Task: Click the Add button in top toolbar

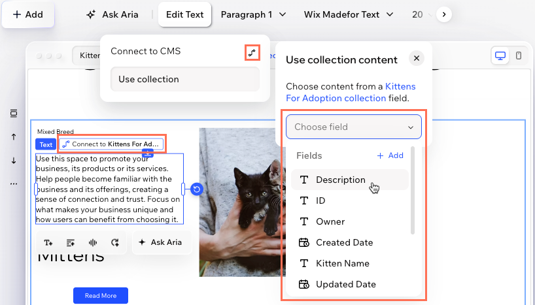Action: coord(28,14)
